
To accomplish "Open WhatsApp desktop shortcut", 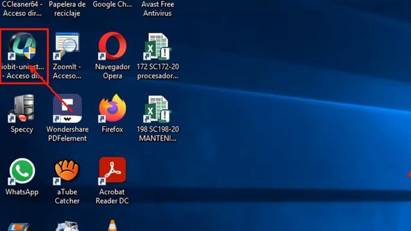I will coord(22,171).
